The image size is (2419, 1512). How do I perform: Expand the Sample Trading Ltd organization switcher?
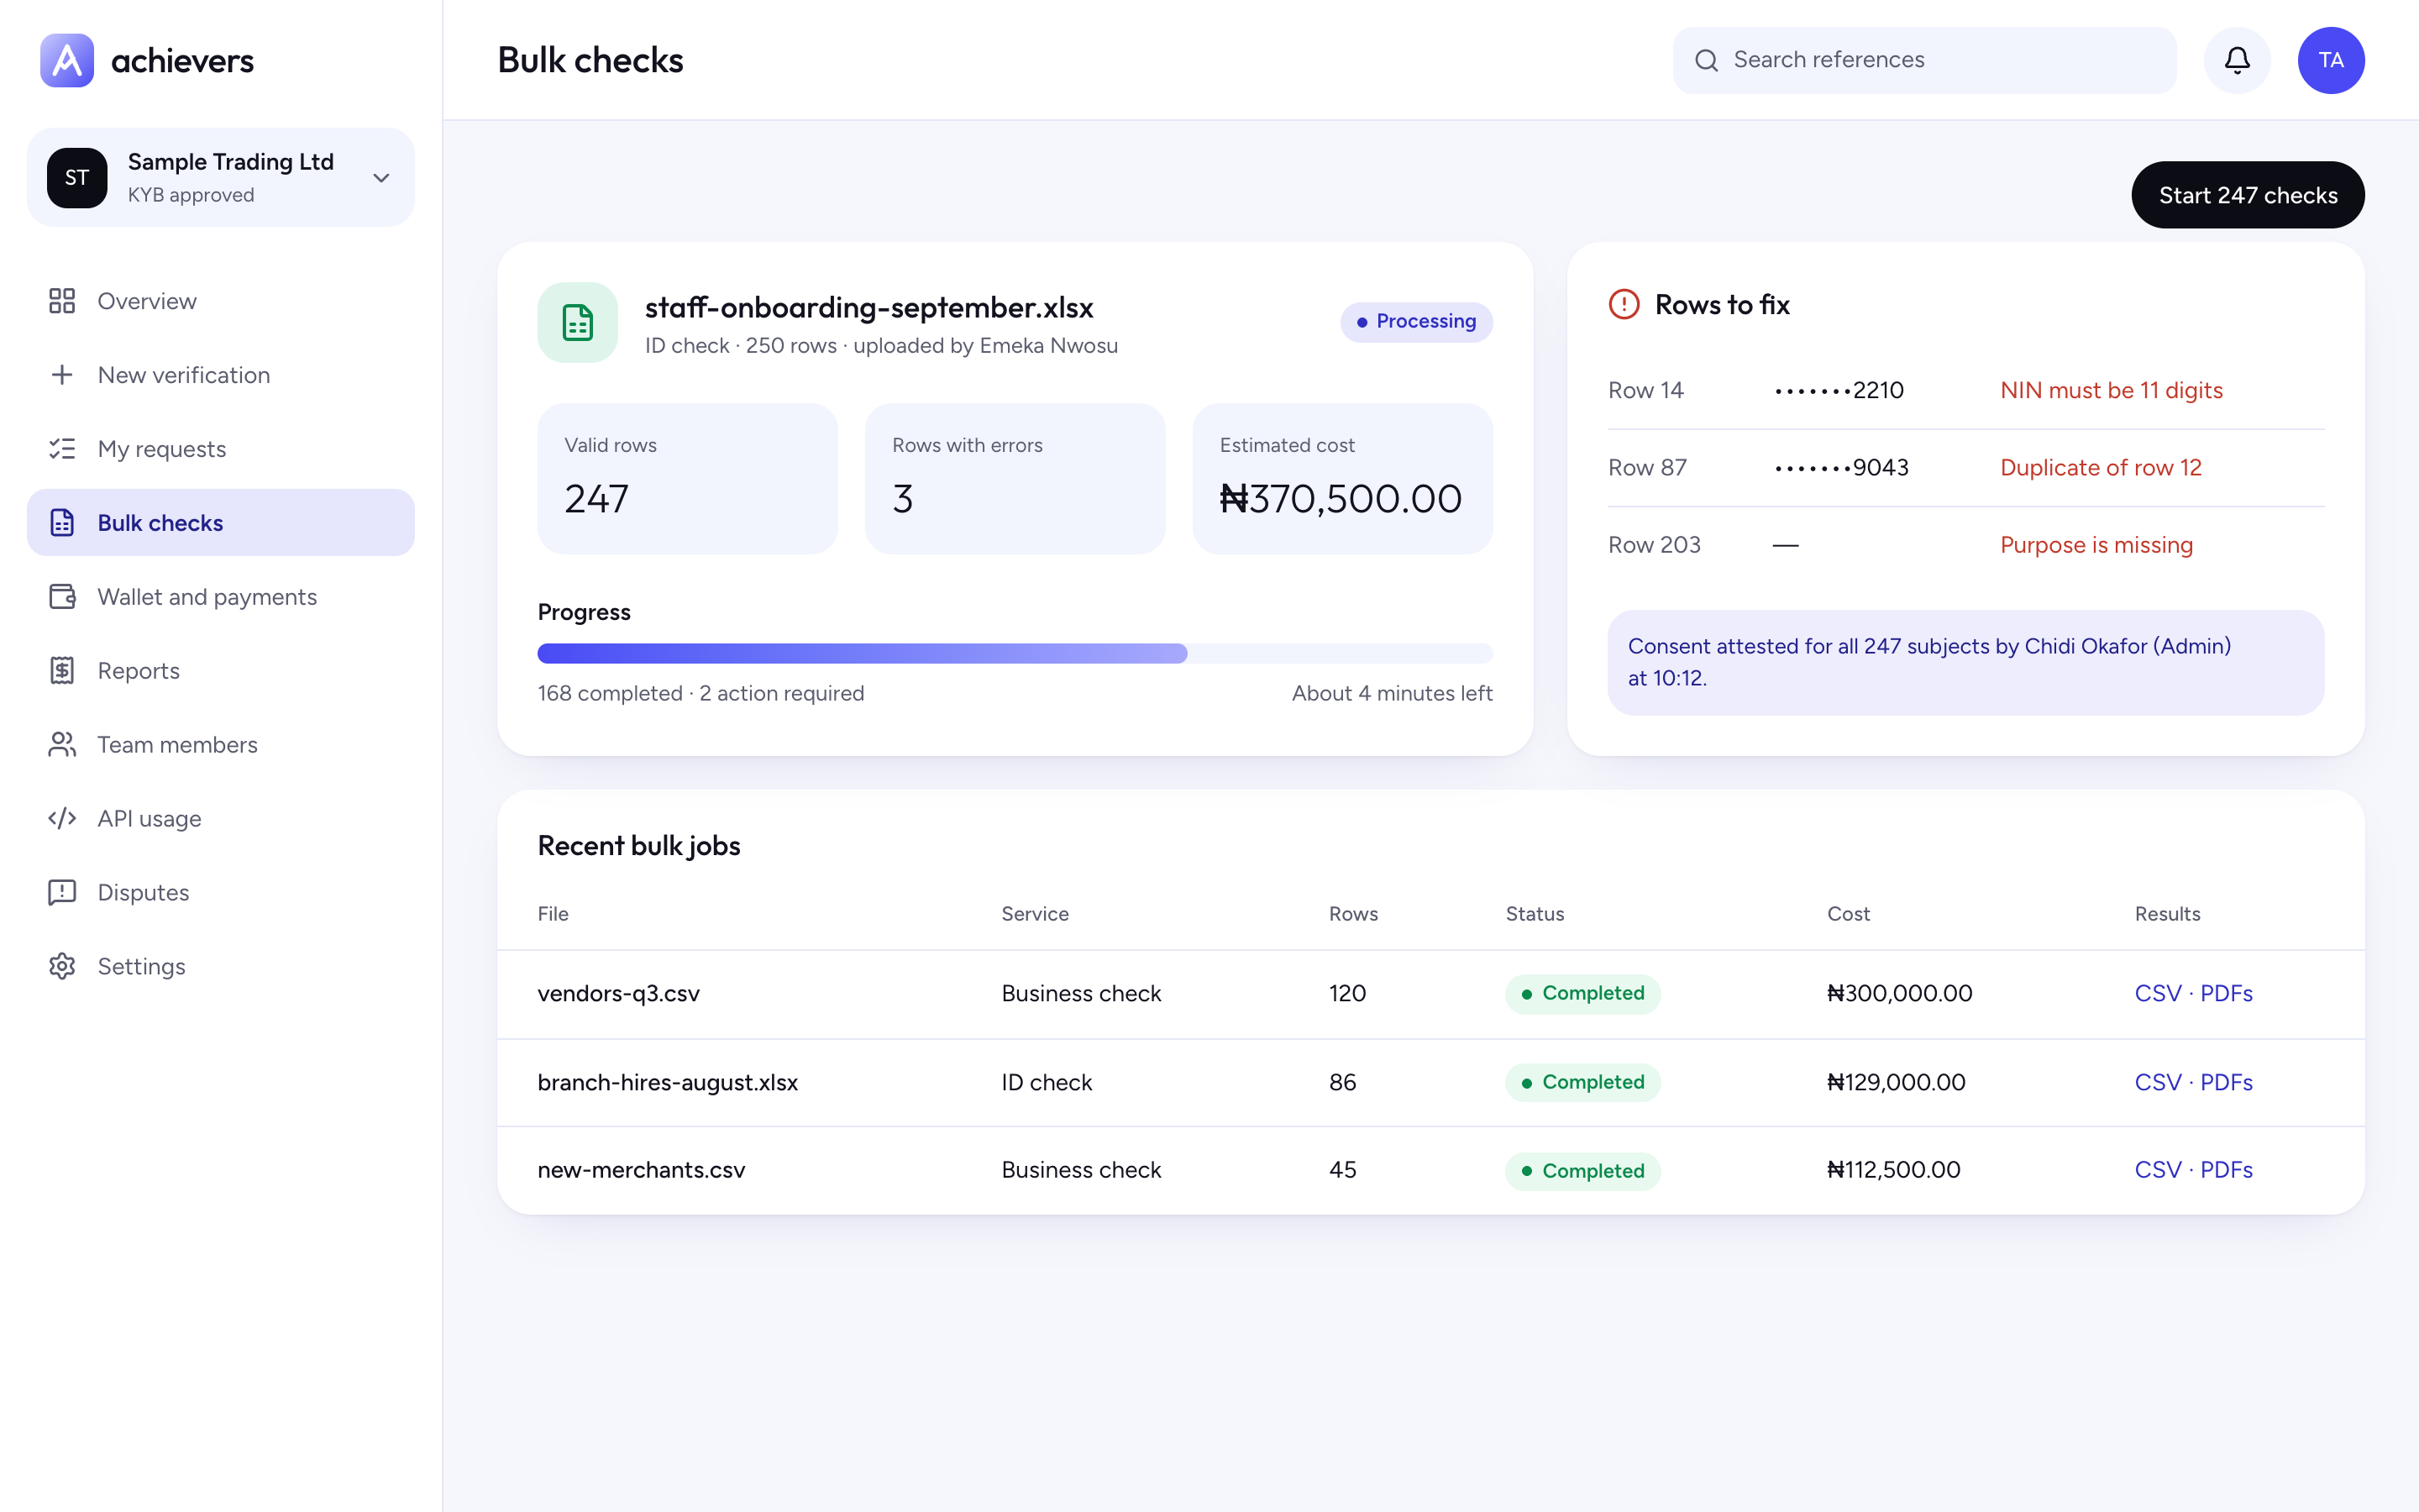[221, 178]
